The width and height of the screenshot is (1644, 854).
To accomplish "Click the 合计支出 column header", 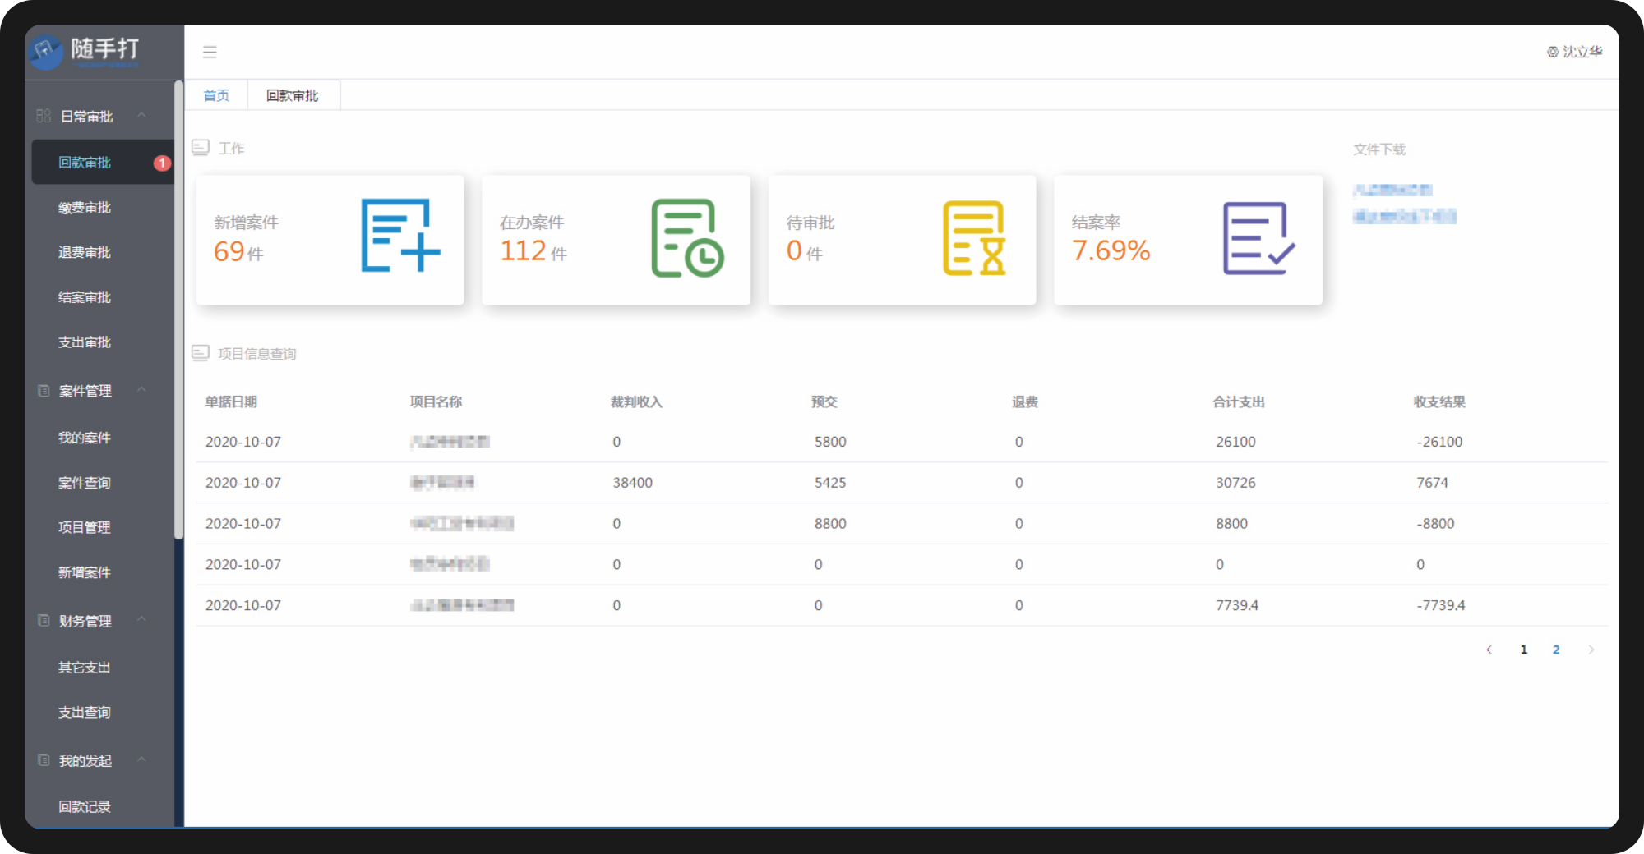I will coord(1239,402).
